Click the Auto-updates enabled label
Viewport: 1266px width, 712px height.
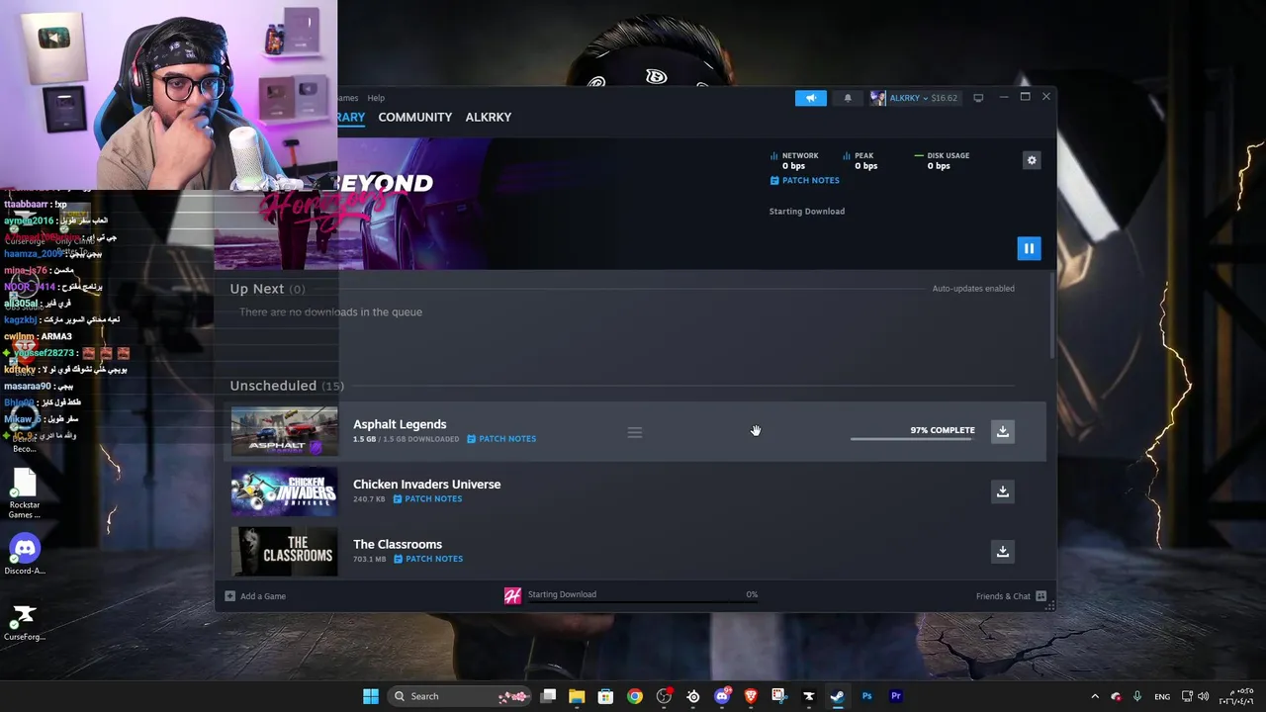973,289
